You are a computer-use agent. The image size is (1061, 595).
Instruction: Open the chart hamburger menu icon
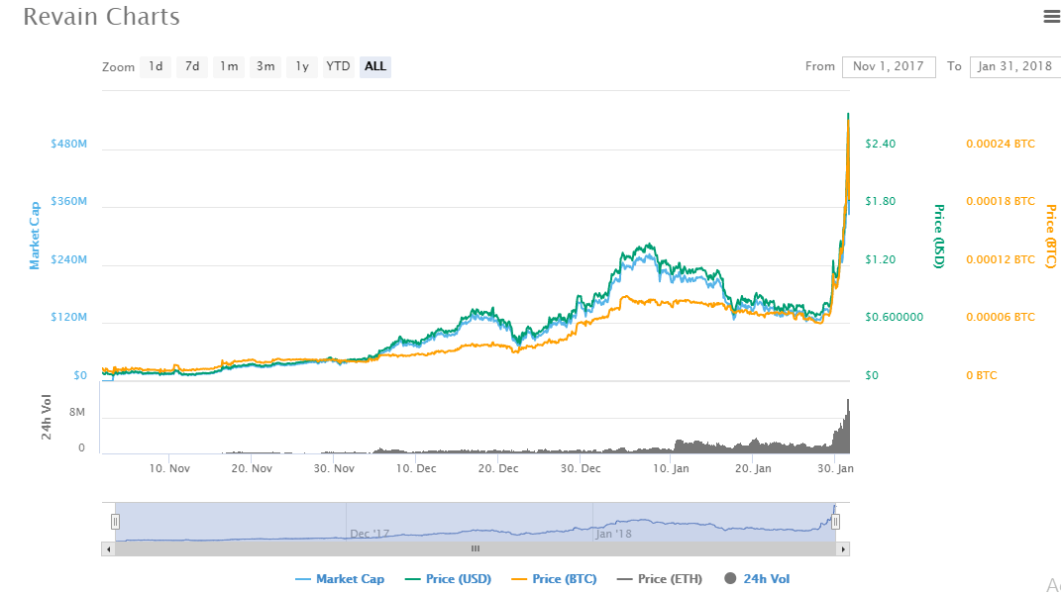tap(1051, 16)
